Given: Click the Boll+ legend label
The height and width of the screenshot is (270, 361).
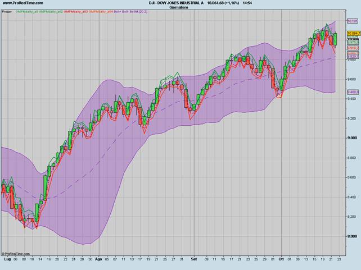Looking at the screenshot, I should (x=117, y=11).
